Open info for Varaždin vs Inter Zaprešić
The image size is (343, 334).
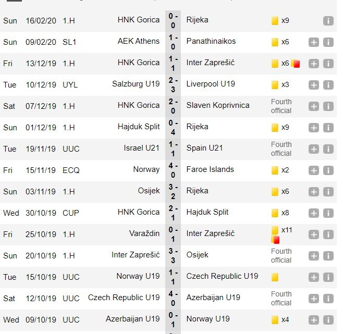(328, 234)
